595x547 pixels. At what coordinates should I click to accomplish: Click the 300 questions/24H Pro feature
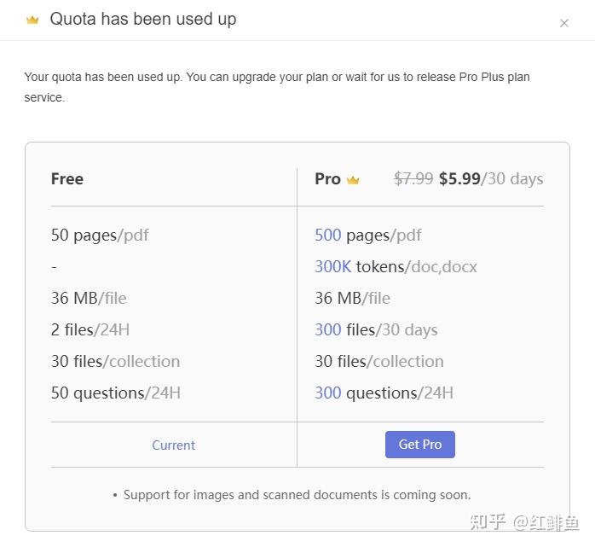(x=384, y=393)
